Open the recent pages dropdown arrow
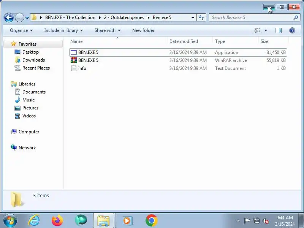The width and height of the screenshot is (304, 228). [x=27, y=17]
